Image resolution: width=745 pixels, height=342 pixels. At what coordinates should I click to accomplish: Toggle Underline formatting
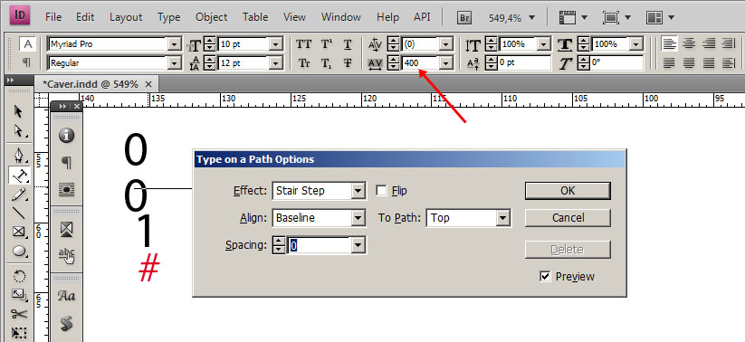348,44
